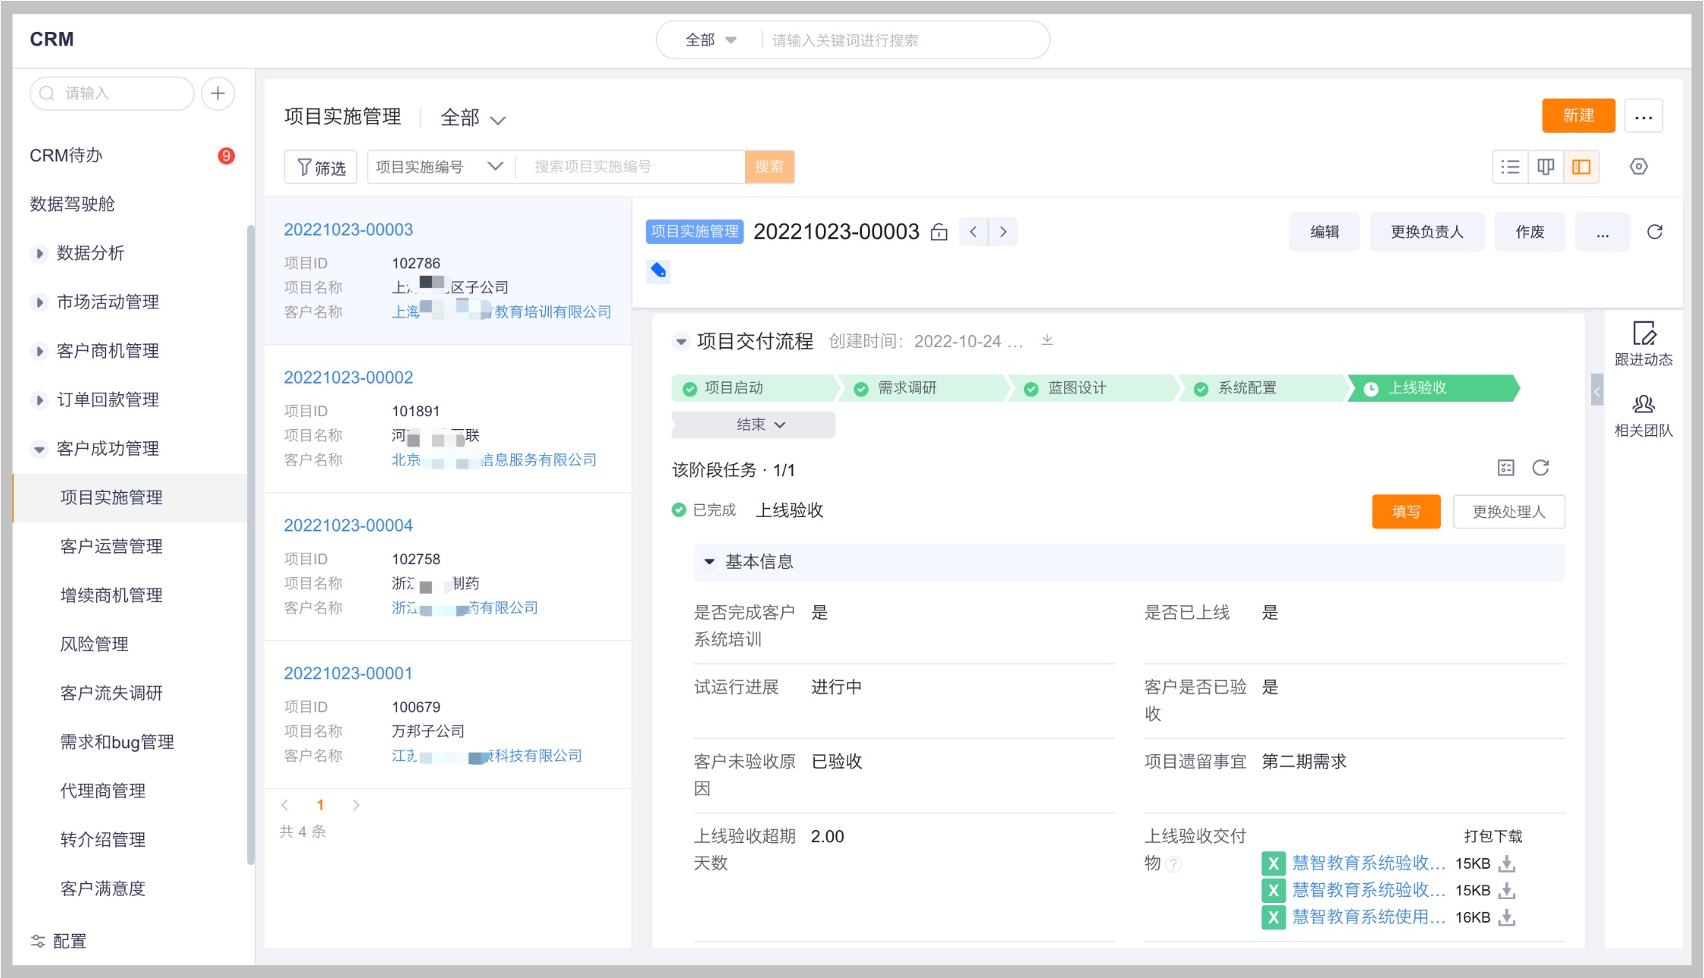Image resolution: width=1704 pixels, height=978 pixels.
Task: Expand 客户商机管理 tree node
Action: (x=39, y=351)
